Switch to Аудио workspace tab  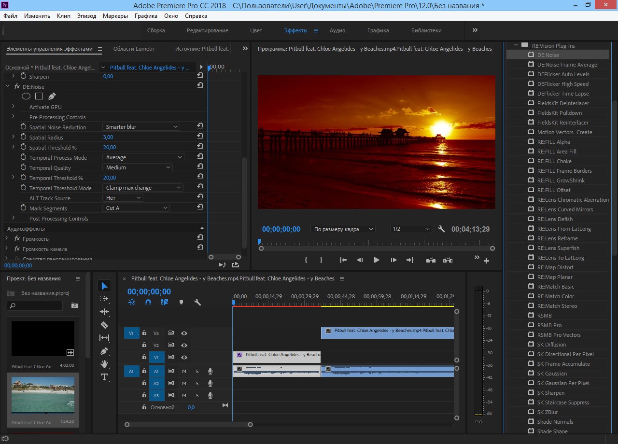[337, 30]
